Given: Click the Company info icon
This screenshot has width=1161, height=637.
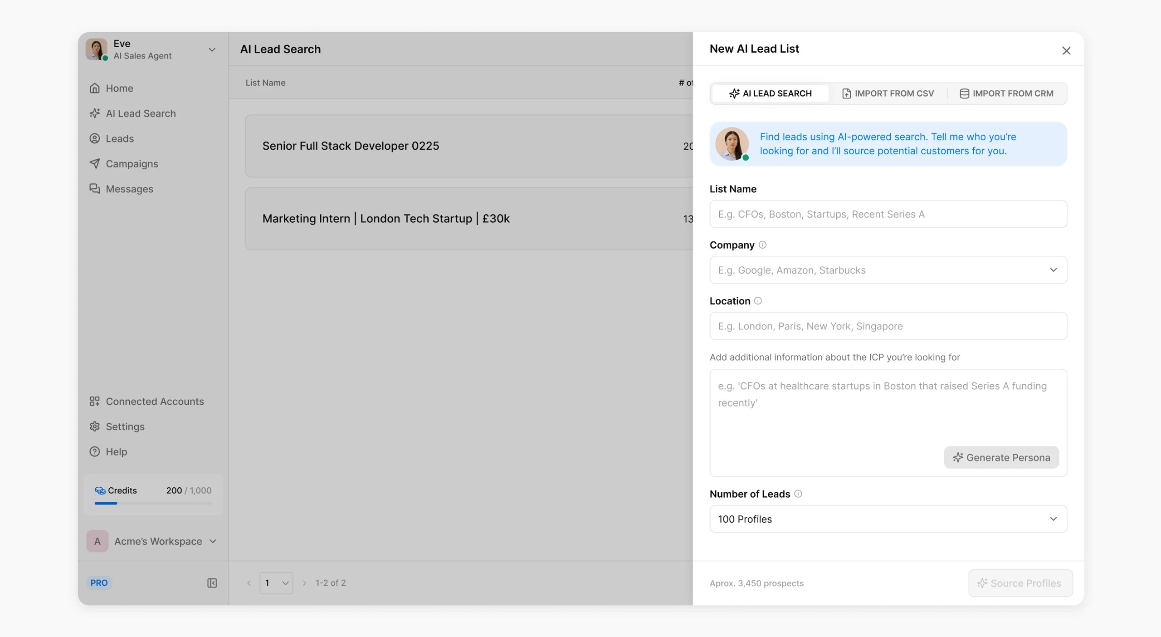Looking at the screenshot, I should [762, 245].
